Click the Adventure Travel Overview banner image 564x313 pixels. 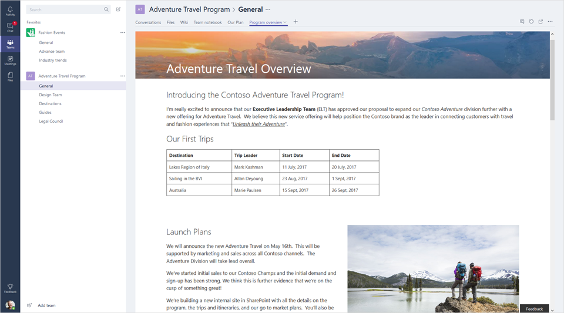tap(343, 55)
